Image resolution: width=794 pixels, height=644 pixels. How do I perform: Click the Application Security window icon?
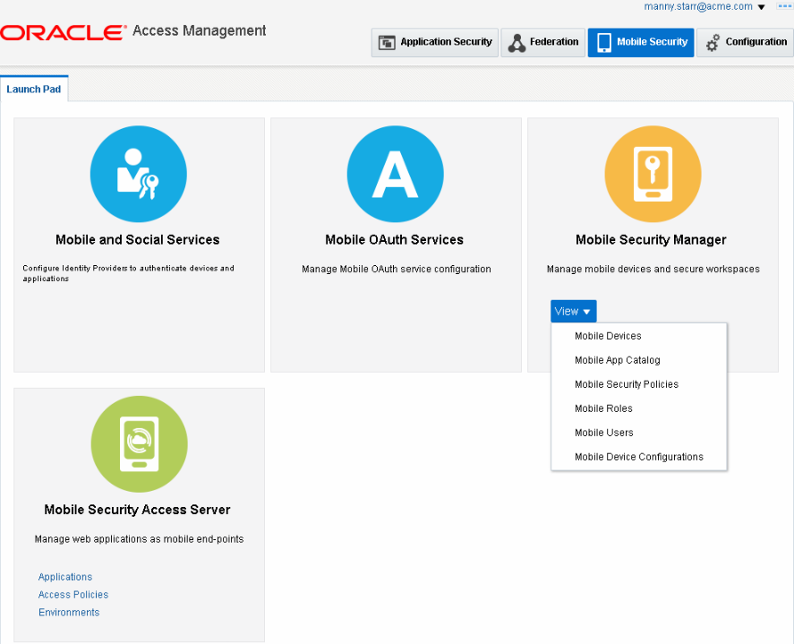click(x=387, y=43)
